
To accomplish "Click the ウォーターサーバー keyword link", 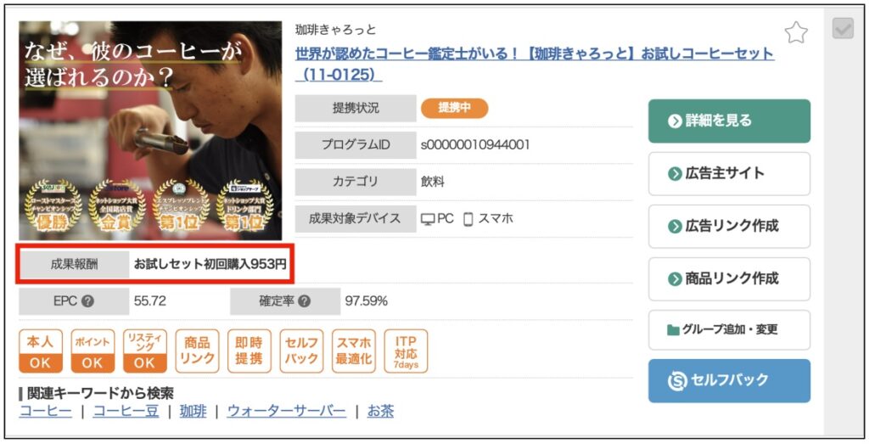I will (287, 411).
